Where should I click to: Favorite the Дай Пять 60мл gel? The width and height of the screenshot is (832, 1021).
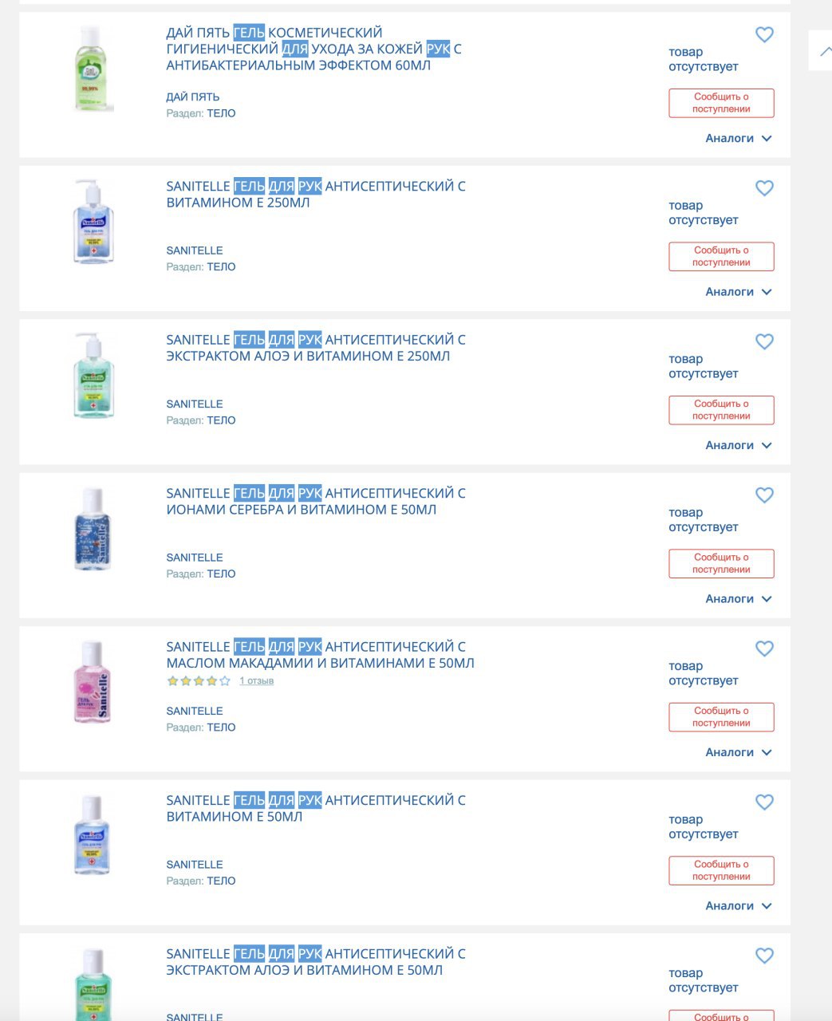coord(764,35)
